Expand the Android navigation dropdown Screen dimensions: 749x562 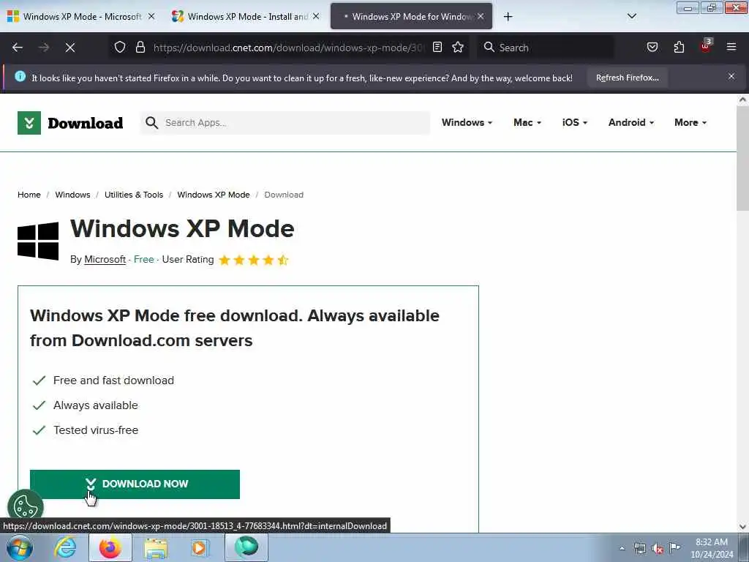pos(631,123)
